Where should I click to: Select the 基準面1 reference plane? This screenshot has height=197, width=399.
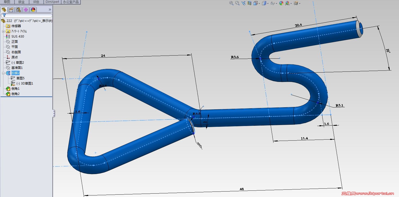point(14,68)
